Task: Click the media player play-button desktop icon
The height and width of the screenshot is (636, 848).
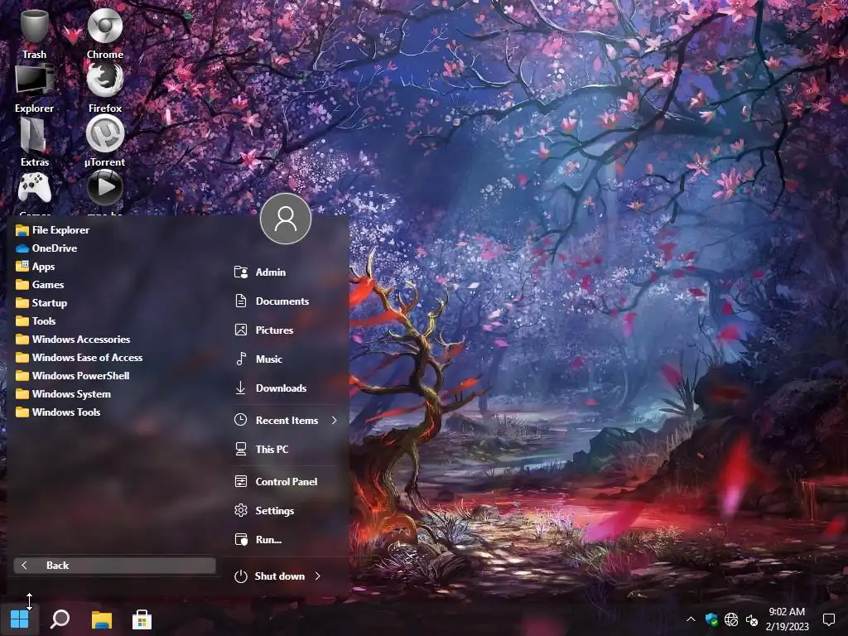Action: click(105, 187)
